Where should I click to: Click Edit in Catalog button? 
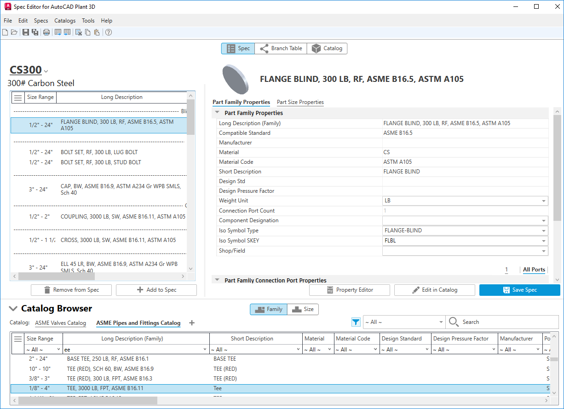[435, 290]
